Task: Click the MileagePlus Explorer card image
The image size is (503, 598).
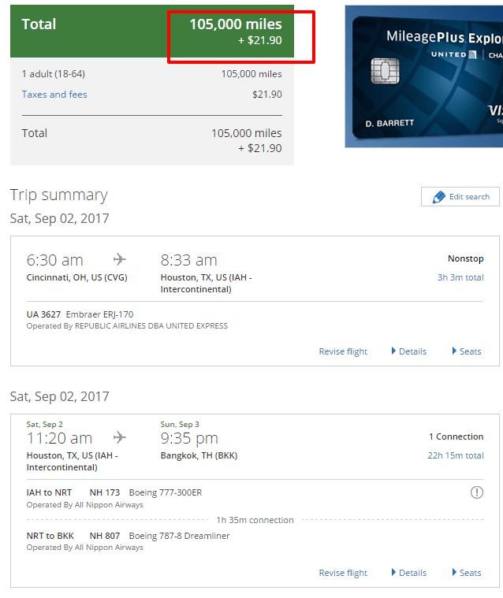Action: click(424, 76)
